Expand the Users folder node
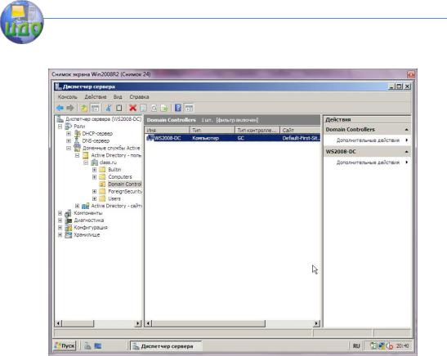The width and height of the screenshot is (447, 356). [94, 198]
